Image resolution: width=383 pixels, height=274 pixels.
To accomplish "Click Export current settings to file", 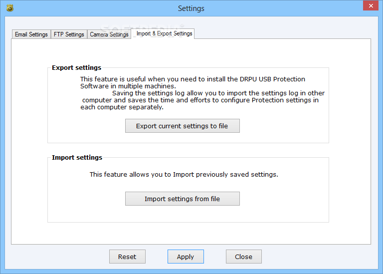I will tap(182, 126).
